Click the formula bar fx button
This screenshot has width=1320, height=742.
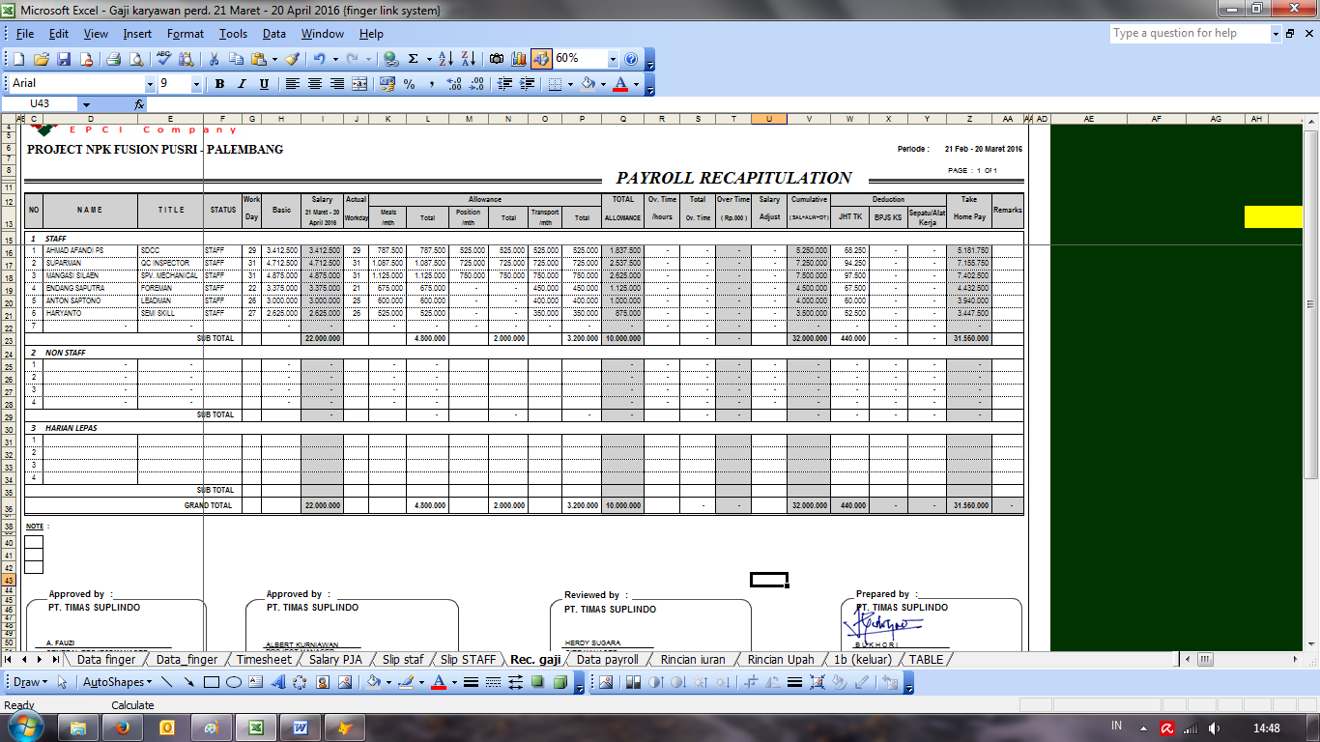pyautogui.click(x=139, y=104)
